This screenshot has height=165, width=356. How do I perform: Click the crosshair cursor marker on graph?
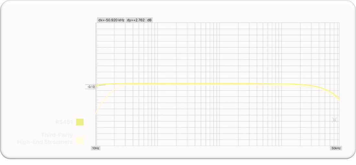coord(335,120)
